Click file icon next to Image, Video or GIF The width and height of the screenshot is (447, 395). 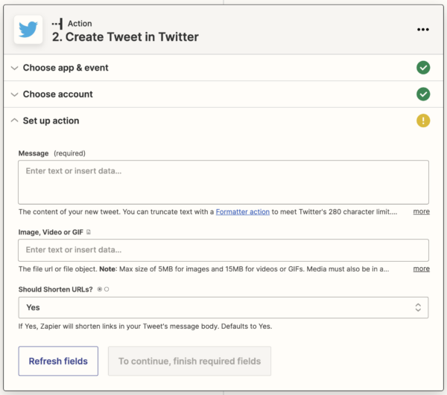tap(89, 232)
